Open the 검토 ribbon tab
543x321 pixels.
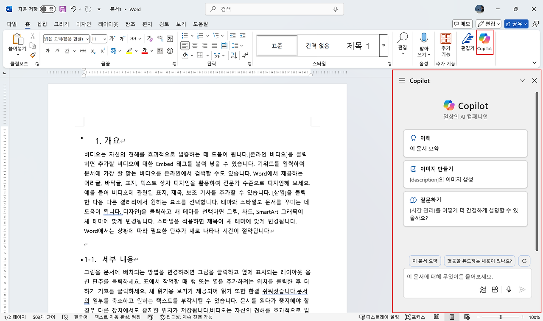pos(164,24)
